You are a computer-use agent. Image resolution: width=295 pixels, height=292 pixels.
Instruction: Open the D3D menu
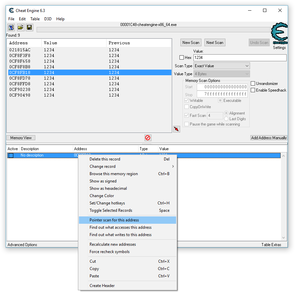[x=48, y=19]
